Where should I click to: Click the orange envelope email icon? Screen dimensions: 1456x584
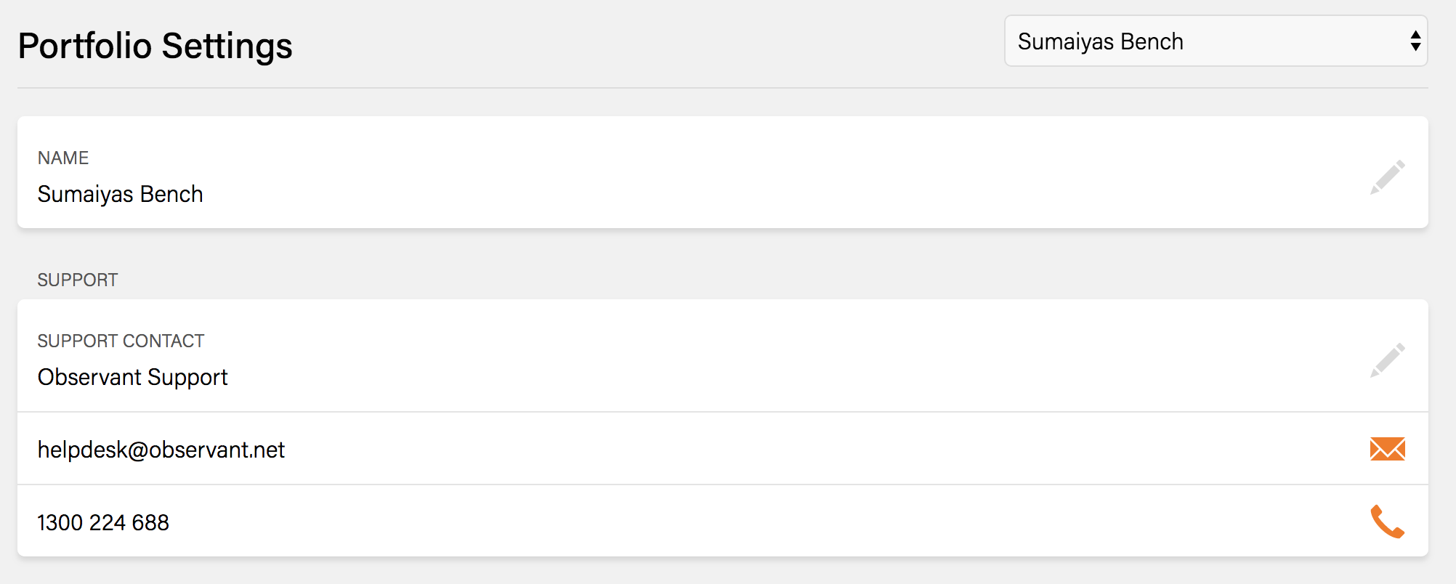coord(1387,449)
